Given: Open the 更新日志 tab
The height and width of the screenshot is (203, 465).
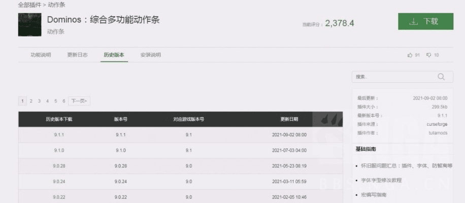Looking at the screenshot, I should tap(77, 55).
